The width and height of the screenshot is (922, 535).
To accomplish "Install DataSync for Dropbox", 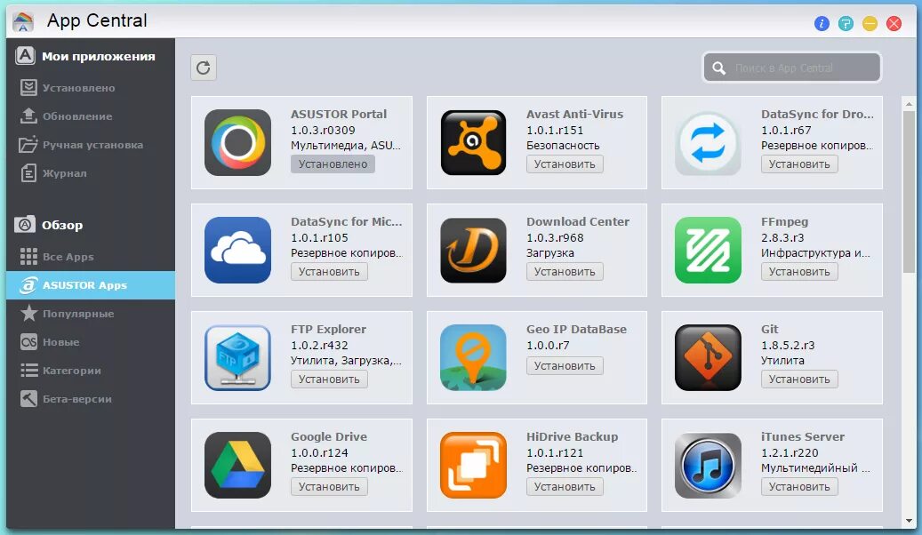I will (799, 164).
